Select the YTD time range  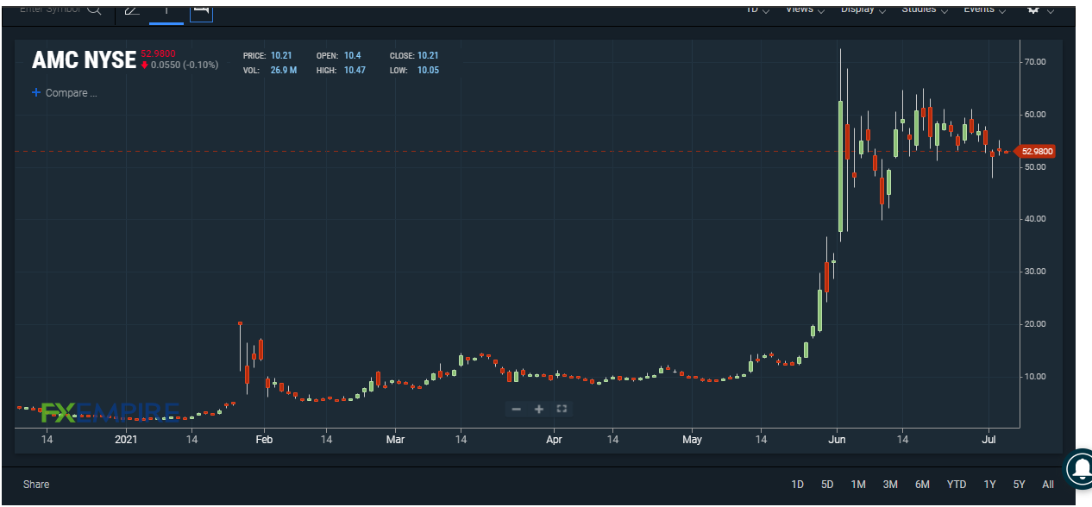click(x=957, y=485)
